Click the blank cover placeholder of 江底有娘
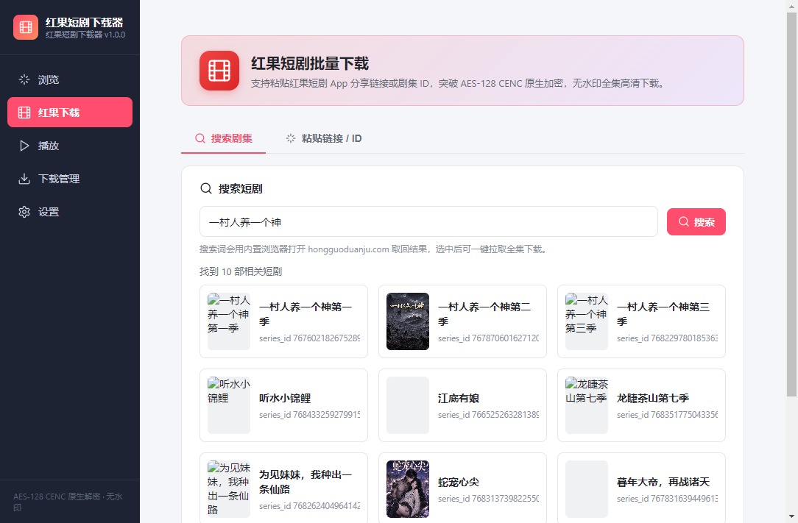 click(x=408, y=405)
